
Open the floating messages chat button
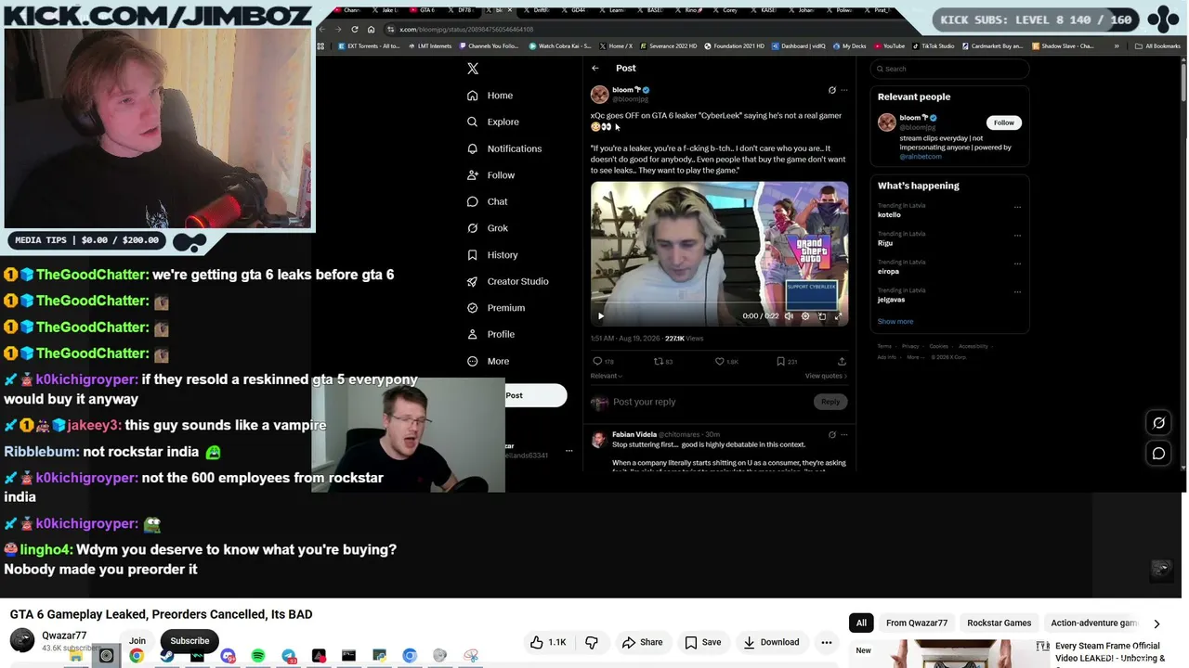pyautogui.click(x=1158, y=454)
